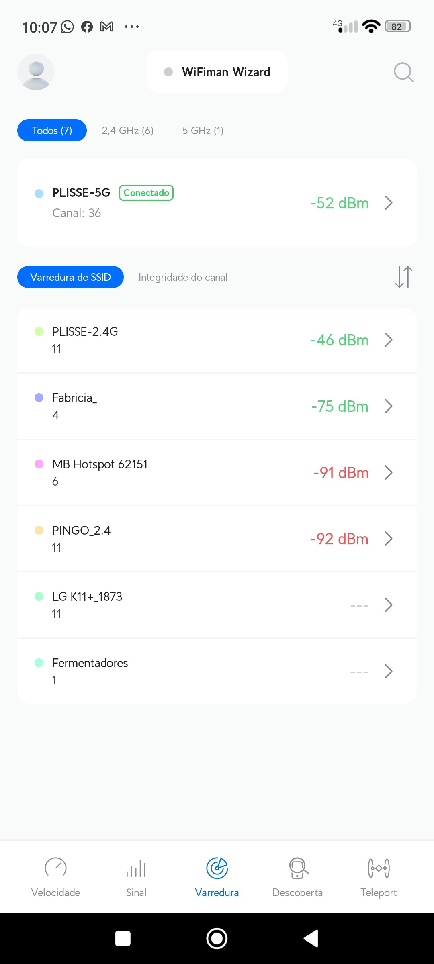Filter networks by 2,4 GHz (6)
The height and width of the screenshot is (964, 434).
tap(128, 131)
